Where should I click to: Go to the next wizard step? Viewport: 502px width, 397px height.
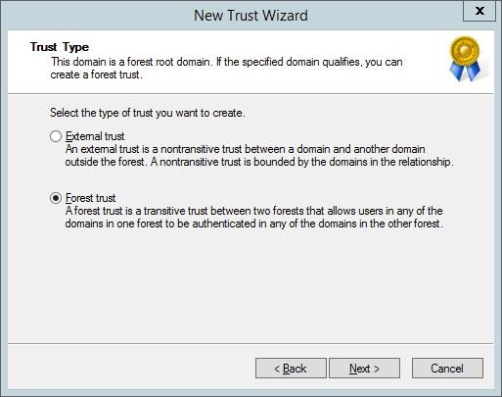(x=364, y=369)
